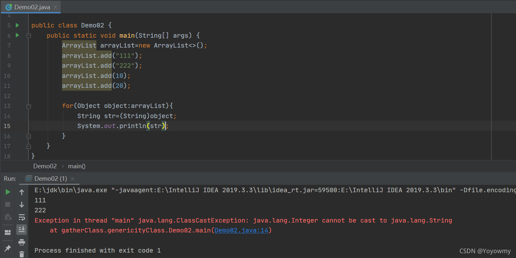Click the 'for' keyword on line 13

[68, 106]
